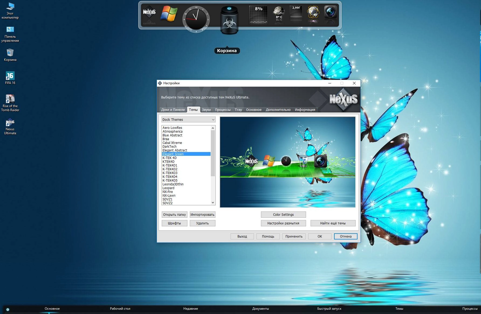Click Настройки размытия button
Image resolution: width=481 pixels, height=314 pixels.
[x=283, y=223]
